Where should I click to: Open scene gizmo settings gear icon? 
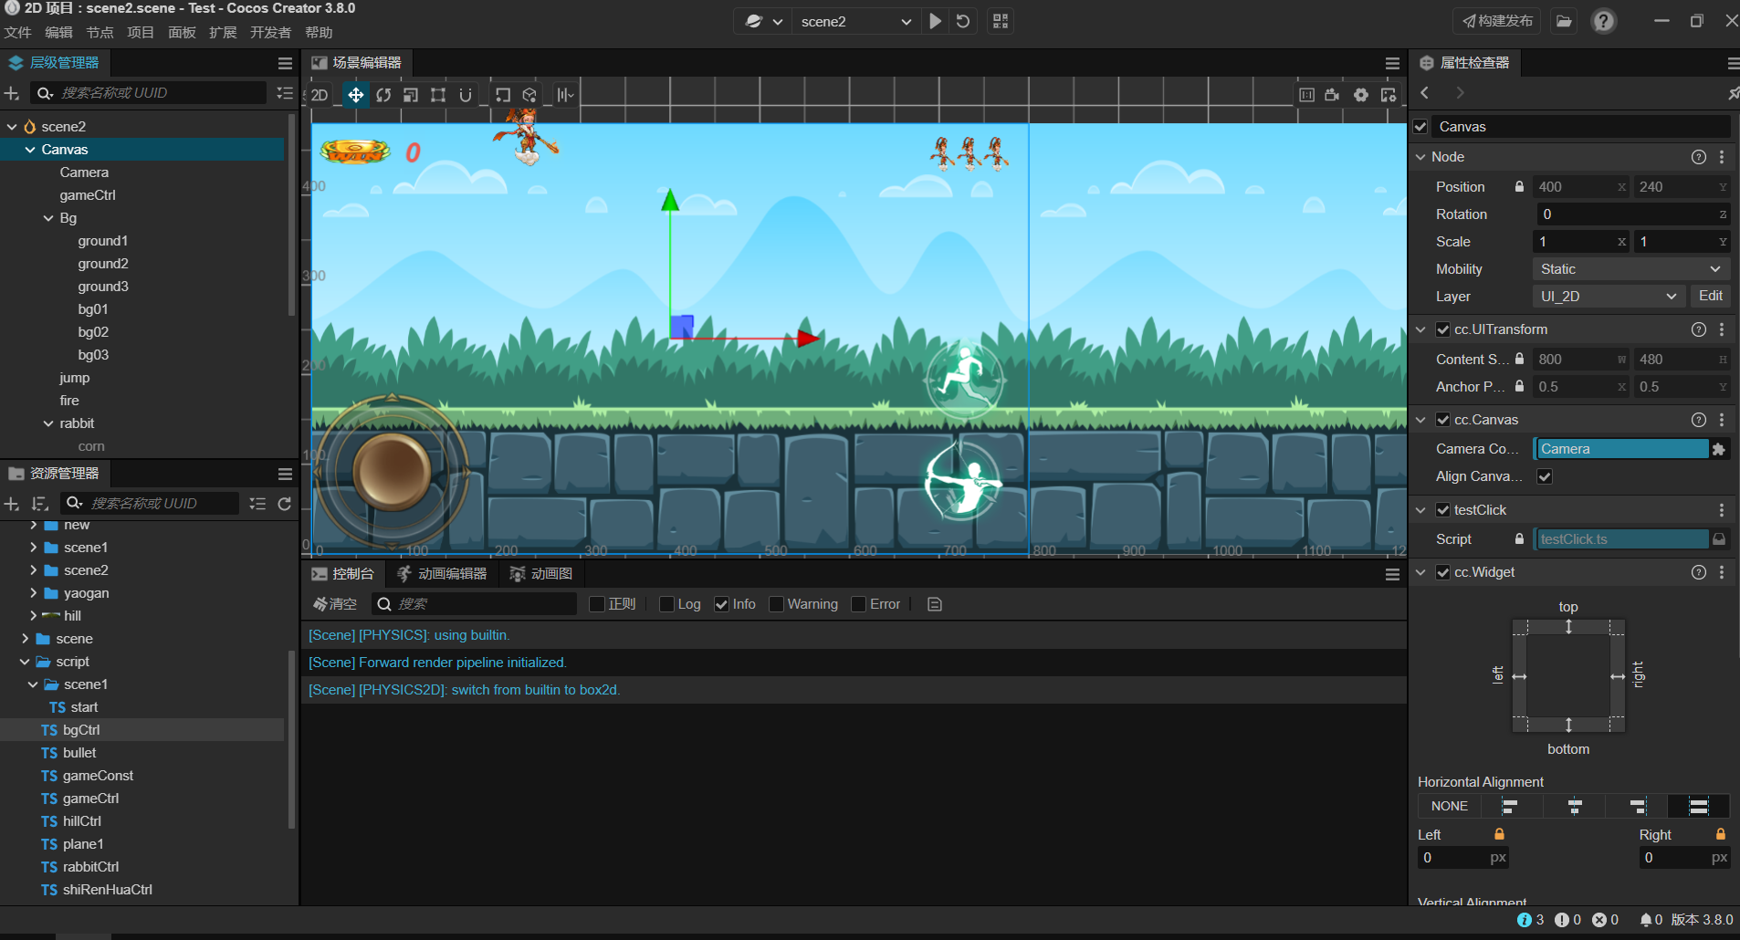(1361, 95)
